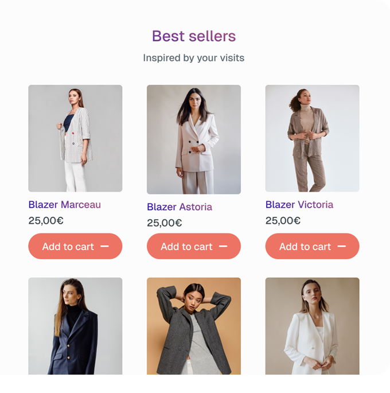Click the 25,00€ price under Blazer Marceau
390x393 pixels.
pos(46,220)
